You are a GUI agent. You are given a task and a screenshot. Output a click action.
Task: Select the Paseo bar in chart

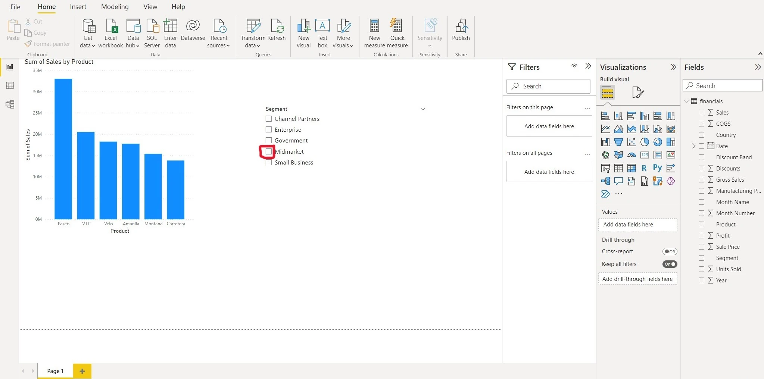(x=63, y=149)
